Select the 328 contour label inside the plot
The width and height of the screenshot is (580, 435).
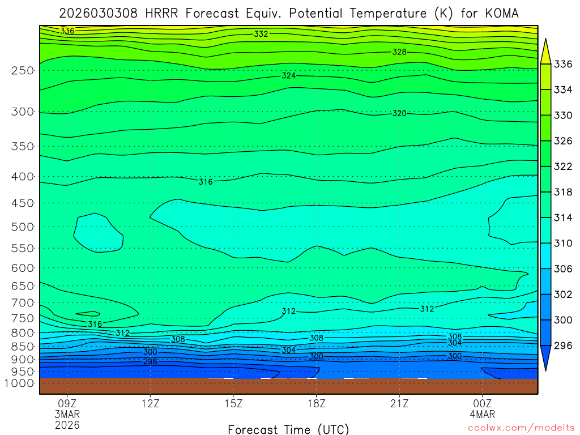(x=399, y=52)
